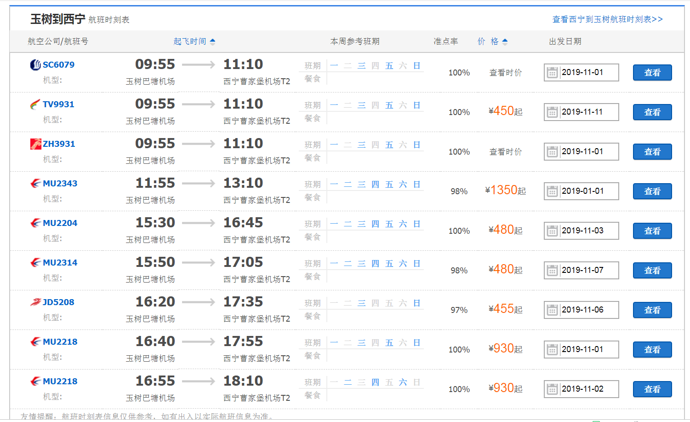This screenshot has width=690, height=422.
Task: Click the 97% punctuality rate value
Action: click(459, 310)
